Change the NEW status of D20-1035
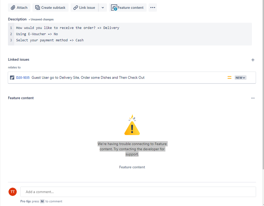The width and height of the screenshot is (264, 206). (240, 78)
